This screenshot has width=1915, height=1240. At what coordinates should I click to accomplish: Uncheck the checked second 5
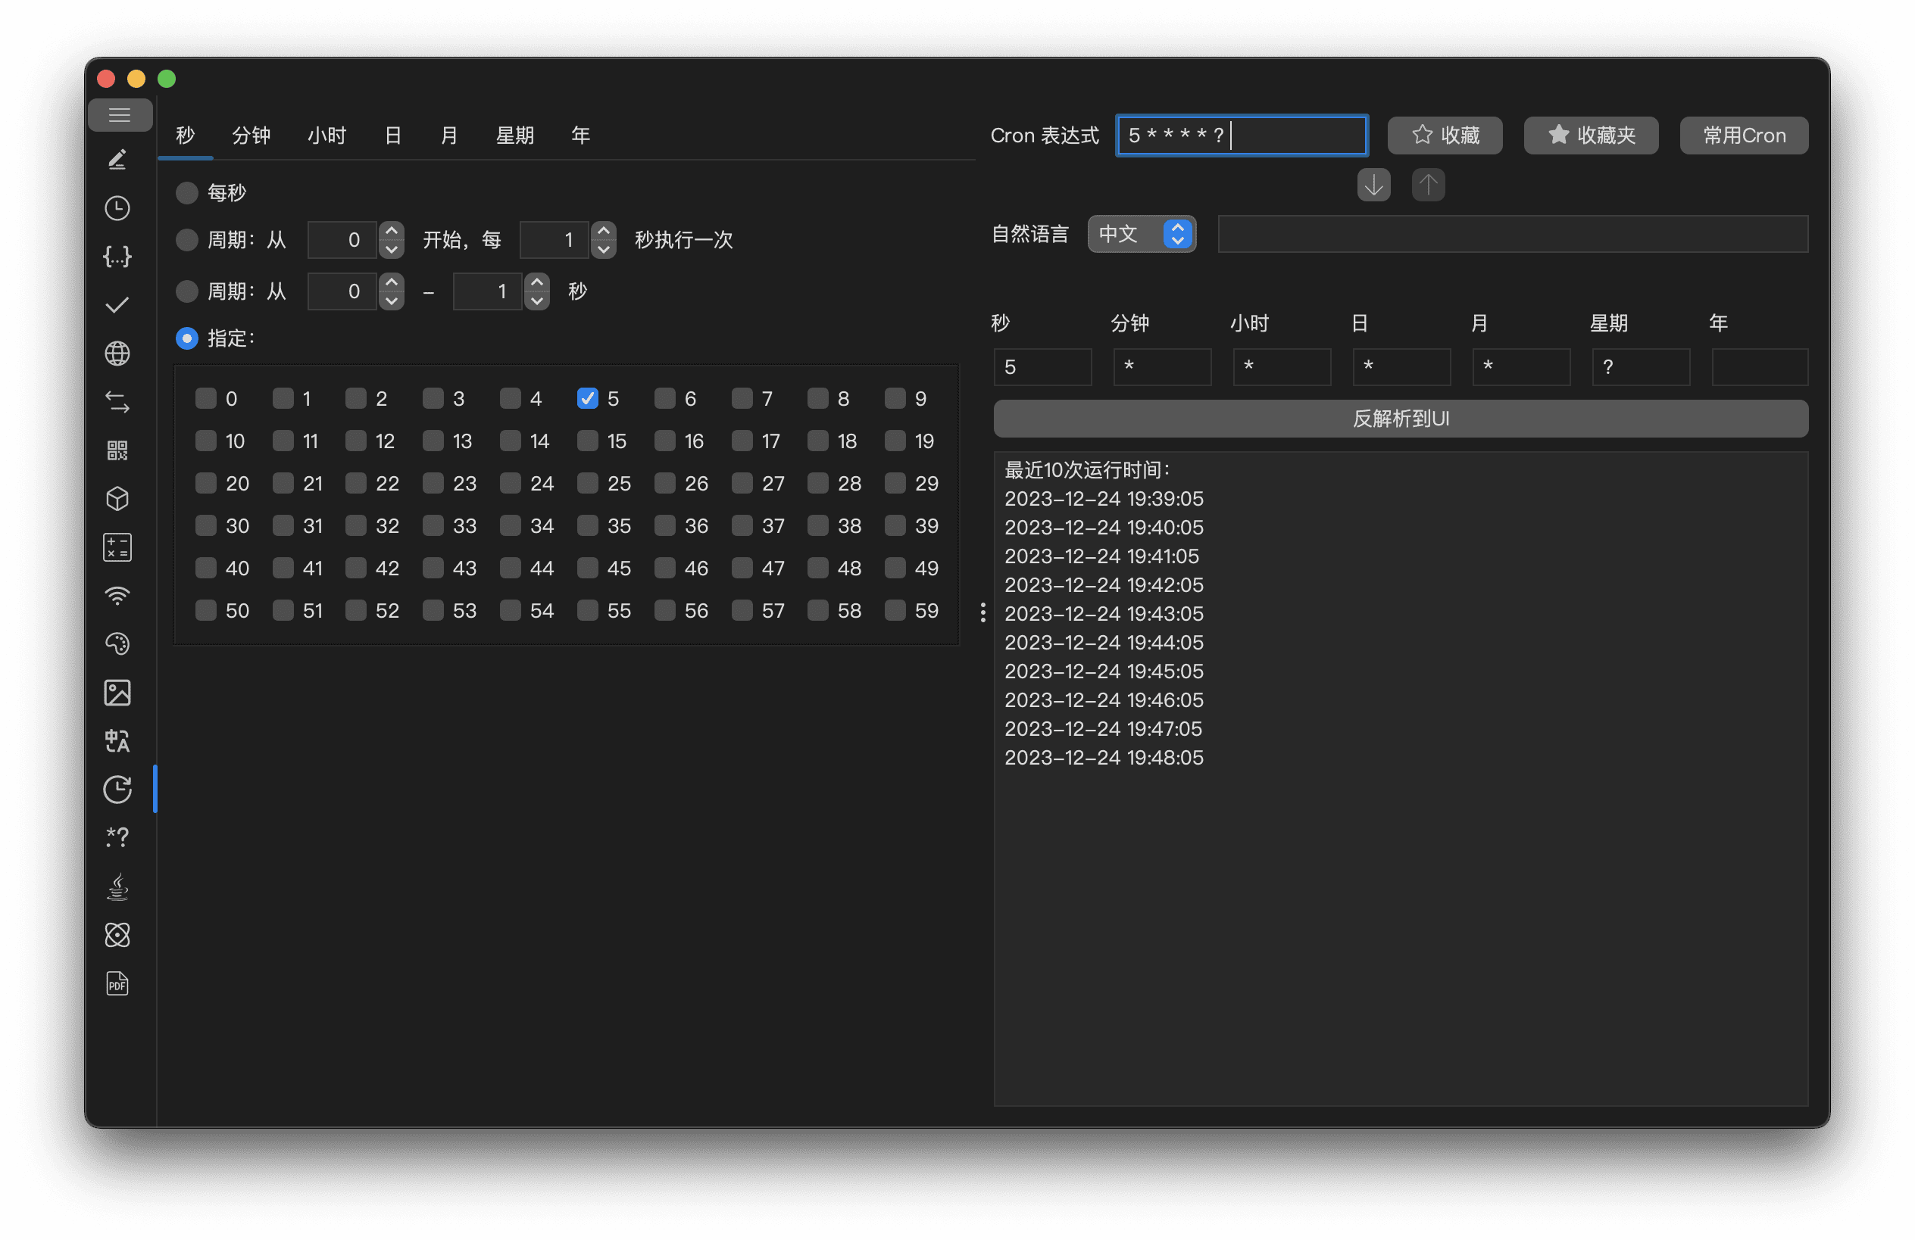tap(587, 397)
